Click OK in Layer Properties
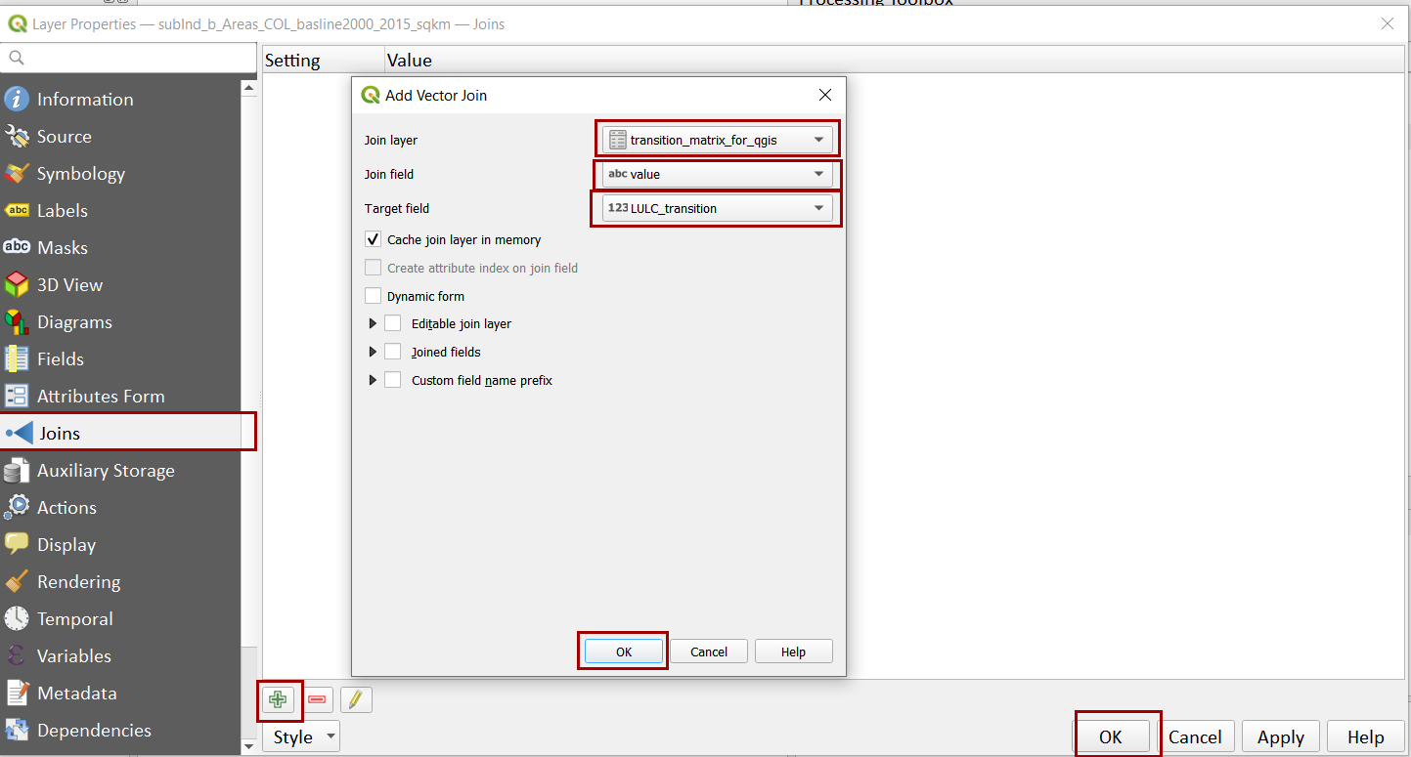Screen dimensions: 1411x757 (1110, 736)
